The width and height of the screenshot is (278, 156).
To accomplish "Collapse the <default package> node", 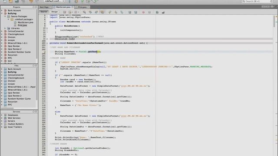I will 8,19.
